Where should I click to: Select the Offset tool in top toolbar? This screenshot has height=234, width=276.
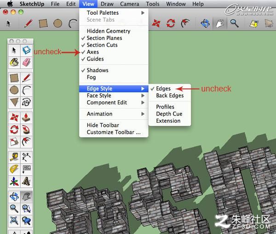click(x=185, y=23)
